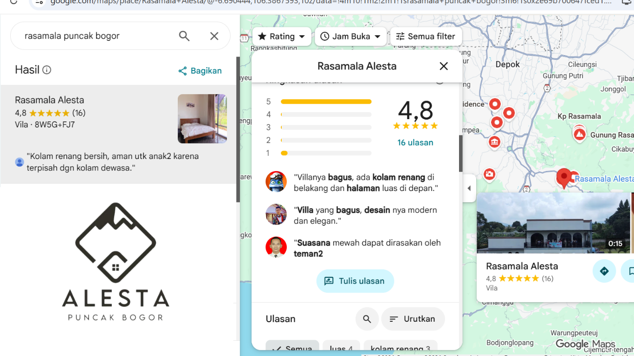Open the Rating filter dropdown
This screenshot has width=634, height=356.
281,37
